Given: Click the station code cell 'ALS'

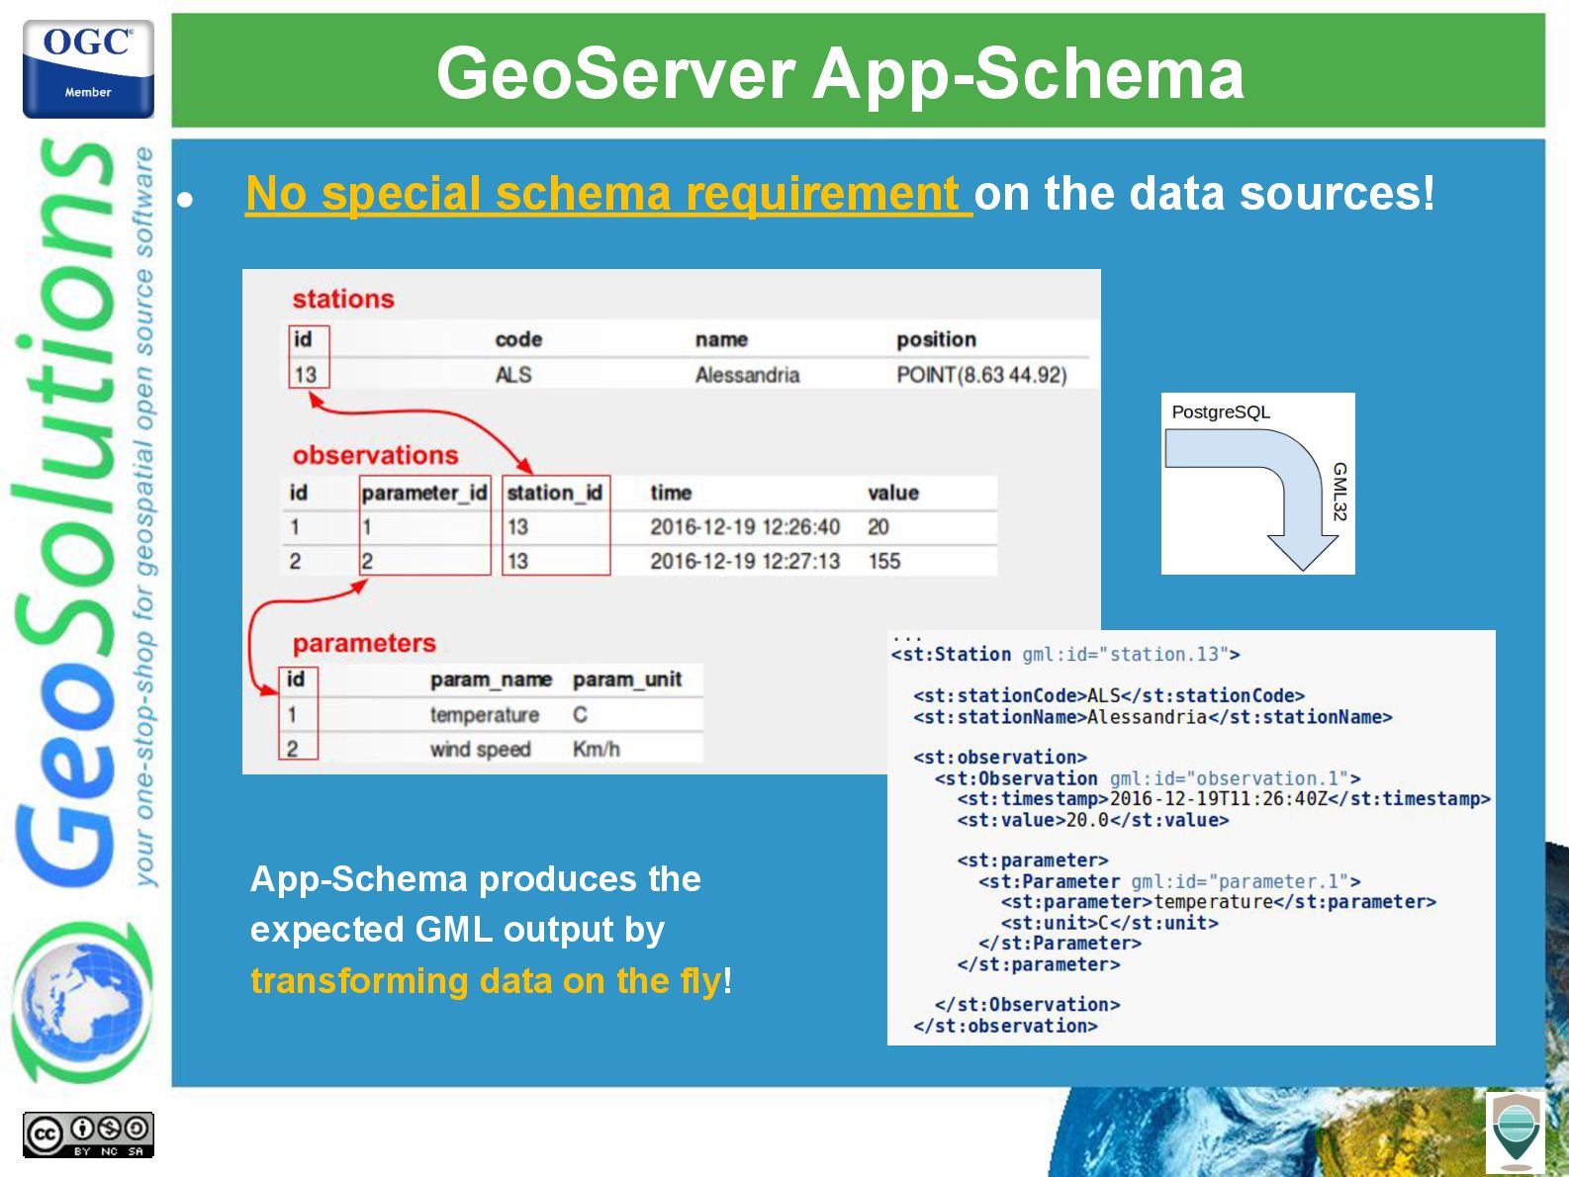Looking at the screenshot, I should coord(513,375).
